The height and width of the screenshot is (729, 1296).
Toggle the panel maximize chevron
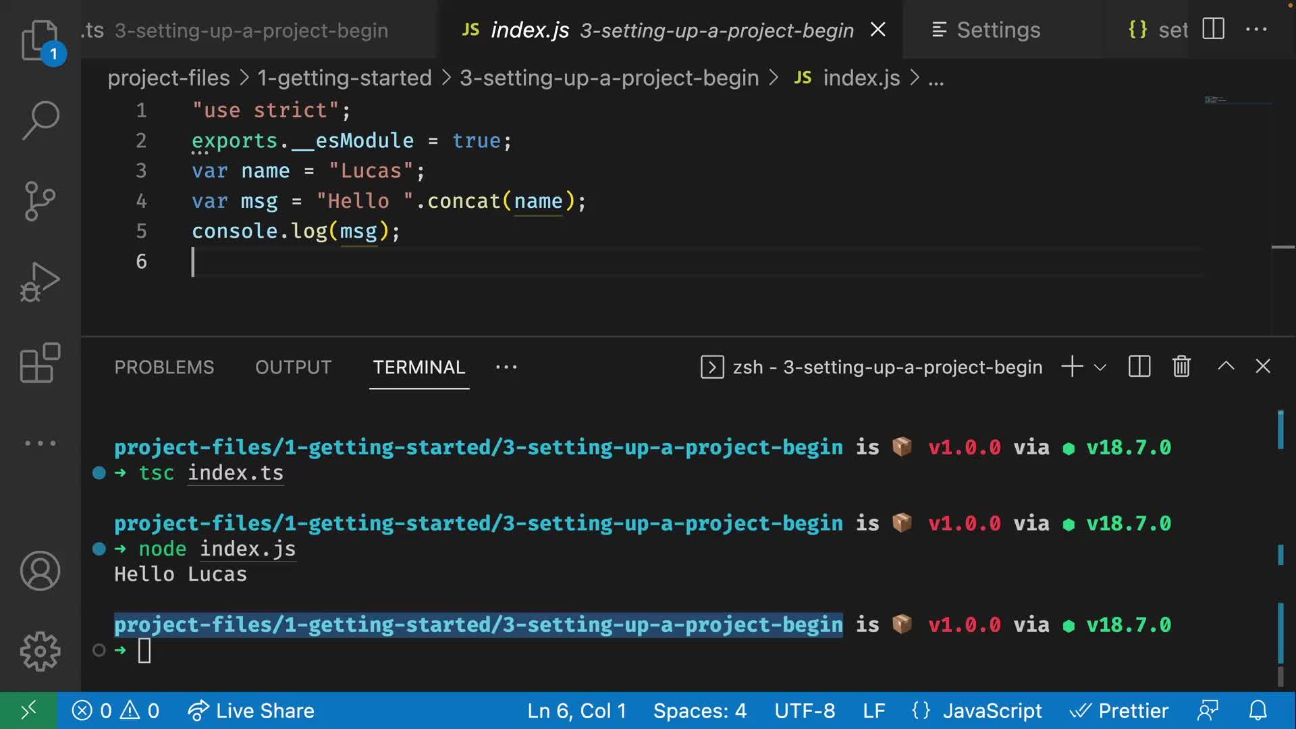tap(1226, 367)
